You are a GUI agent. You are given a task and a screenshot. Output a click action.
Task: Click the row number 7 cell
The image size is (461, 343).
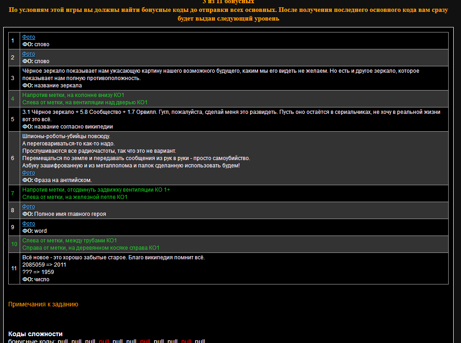[13, 193]
